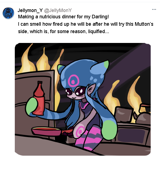Click the pink spiral on the character's head
Viewport: 160px width, 177px height.
73,81
